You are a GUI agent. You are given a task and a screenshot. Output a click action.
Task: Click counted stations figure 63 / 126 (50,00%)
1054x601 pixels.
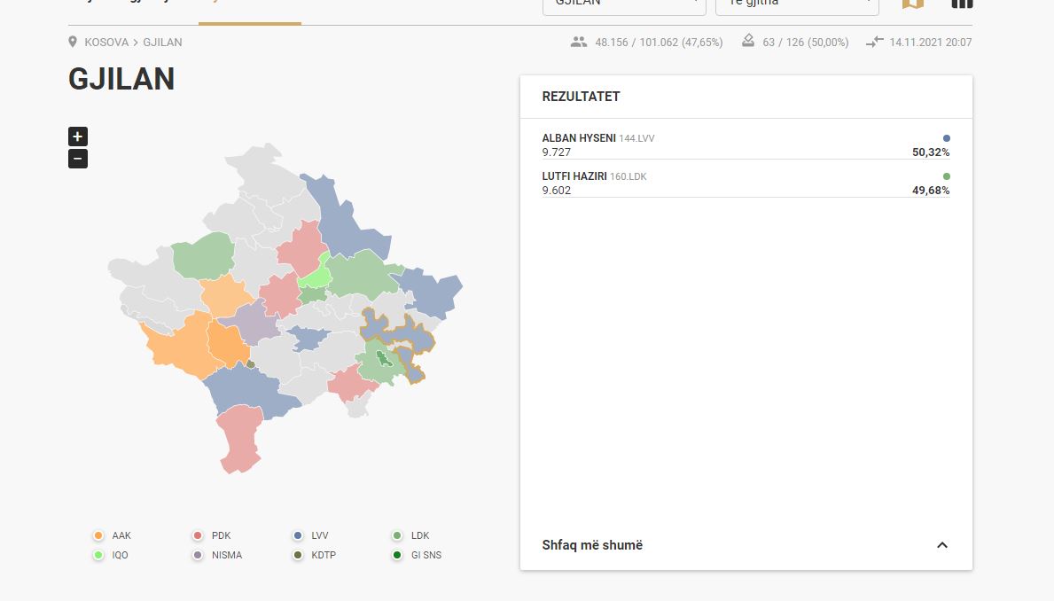(x=805, y=43)
